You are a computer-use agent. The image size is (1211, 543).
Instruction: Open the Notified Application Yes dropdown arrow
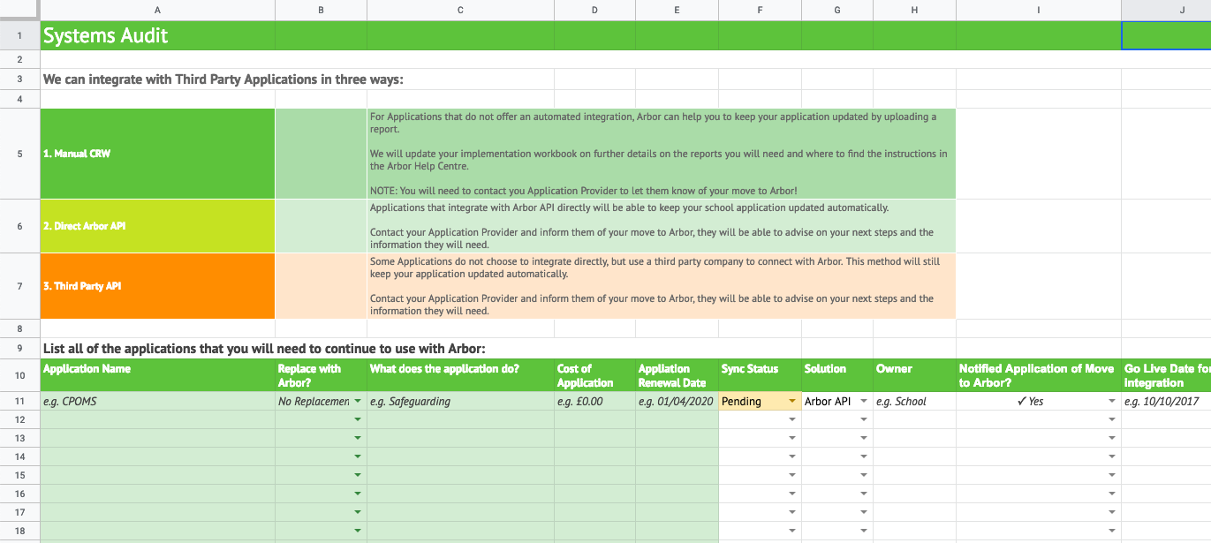pyautogui.click(x=1112, y=401)
